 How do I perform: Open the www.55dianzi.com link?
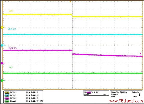pos(126,101)
